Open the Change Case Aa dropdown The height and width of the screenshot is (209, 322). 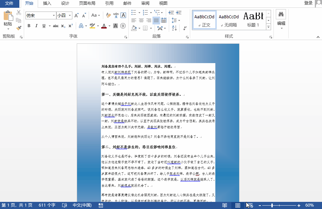[95, 15]
